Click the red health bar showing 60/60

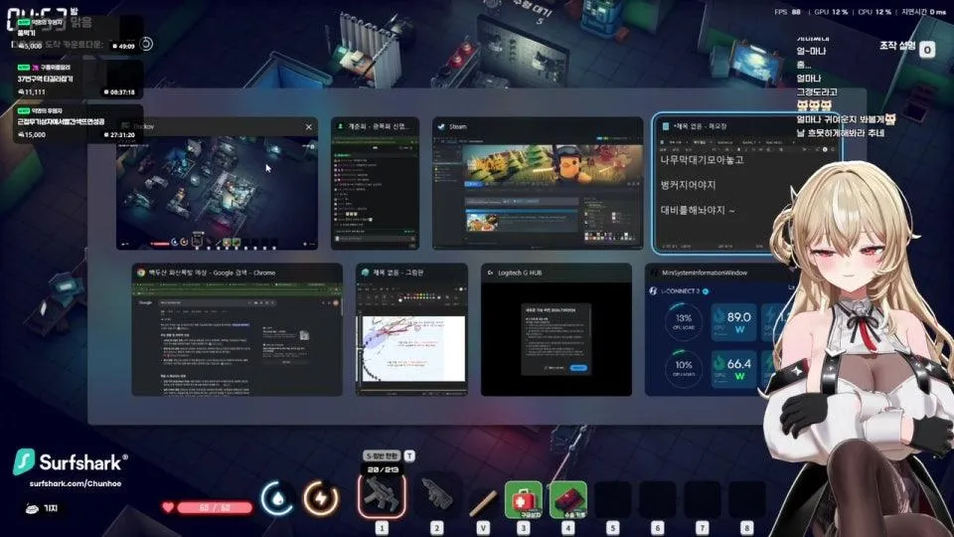click(215, 507)
